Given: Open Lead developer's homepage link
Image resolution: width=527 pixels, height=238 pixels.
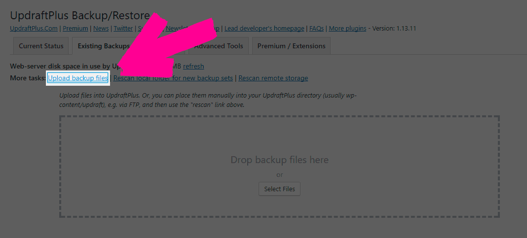Looking at the screenshot, I should pos(263,29).
